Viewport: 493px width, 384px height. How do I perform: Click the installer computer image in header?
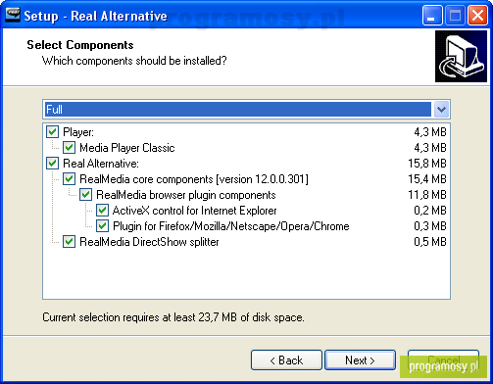click(461, 57)
